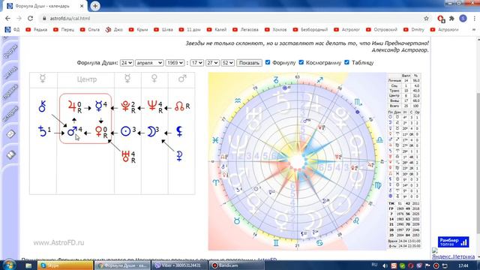
Task: Expand the bookmarks overflow chevron
Action: 474,30
